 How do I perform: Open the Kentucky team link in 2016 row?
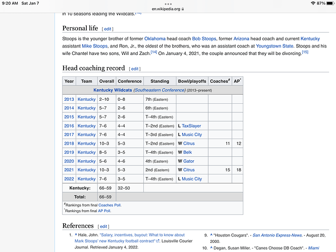[87, 126]
